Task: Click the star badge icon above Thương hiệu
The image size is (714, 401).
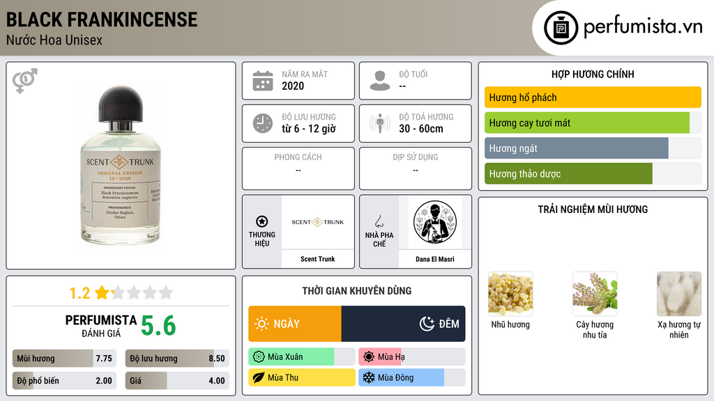Action: 262,221
